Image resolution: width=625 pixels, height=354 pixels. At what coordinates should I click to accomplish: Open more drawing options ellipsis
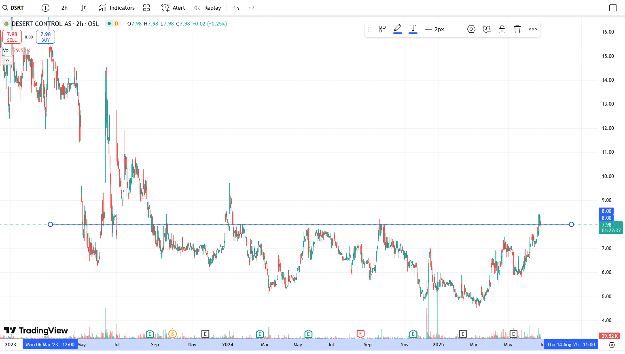533,29
